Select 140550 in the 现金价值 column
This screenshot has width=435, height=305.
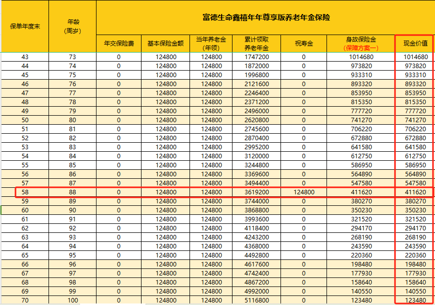(415, 291)
